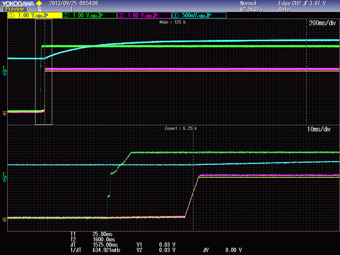The image size is (340, 255).
Task: Click cyan ground marker in zoom window
Action: point(5,180)
